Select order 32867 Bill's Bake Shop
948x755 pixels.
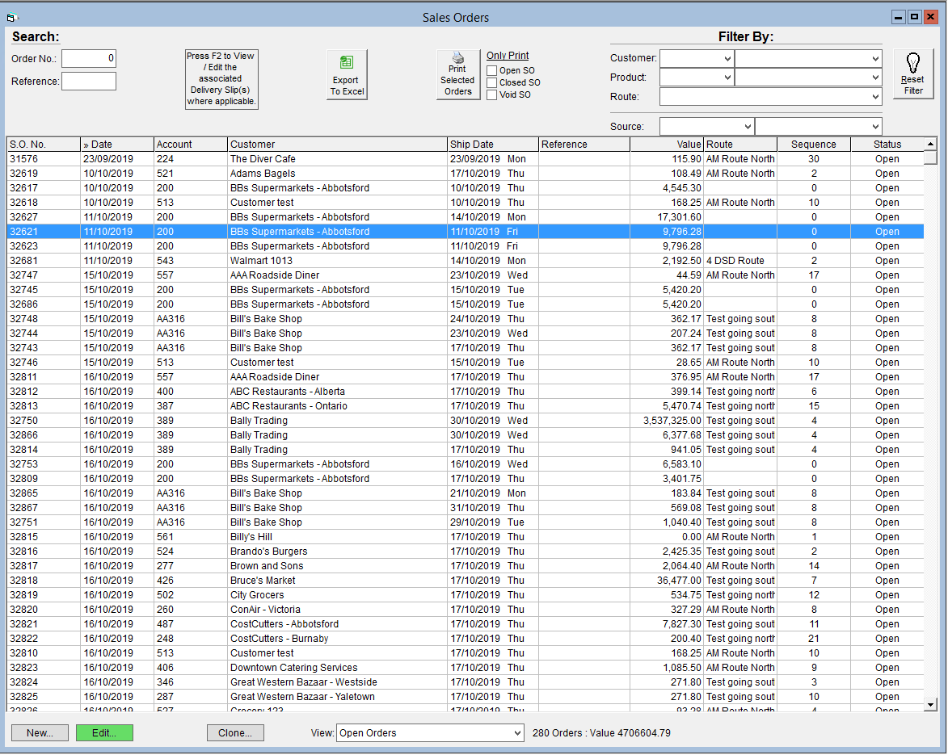click(466, 508)
